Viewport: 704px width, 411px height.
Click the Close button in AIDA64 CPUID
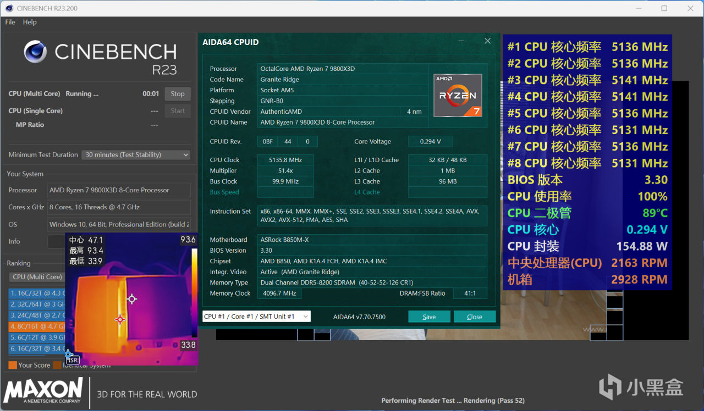(475, 316)
